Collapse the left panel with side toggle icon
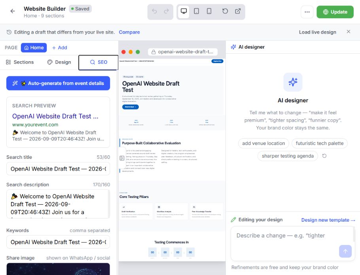Viewport: 360px width, 275px height. (122, 158)
